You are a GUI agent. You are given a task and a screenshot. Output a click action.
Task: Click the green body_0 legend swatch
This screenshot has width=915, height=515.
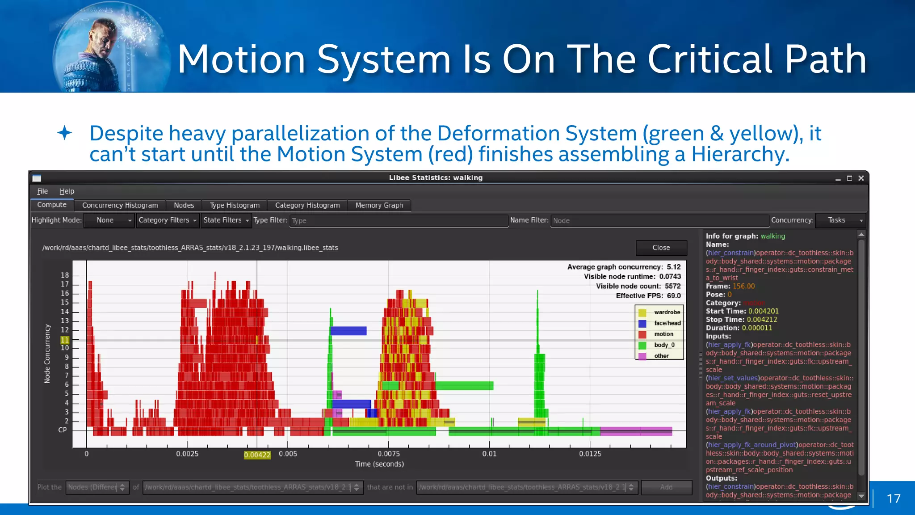[x=642, y=345]
